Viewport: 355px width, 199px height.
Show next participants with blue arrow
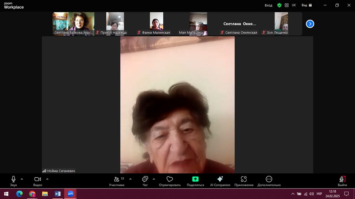(310, 24)
